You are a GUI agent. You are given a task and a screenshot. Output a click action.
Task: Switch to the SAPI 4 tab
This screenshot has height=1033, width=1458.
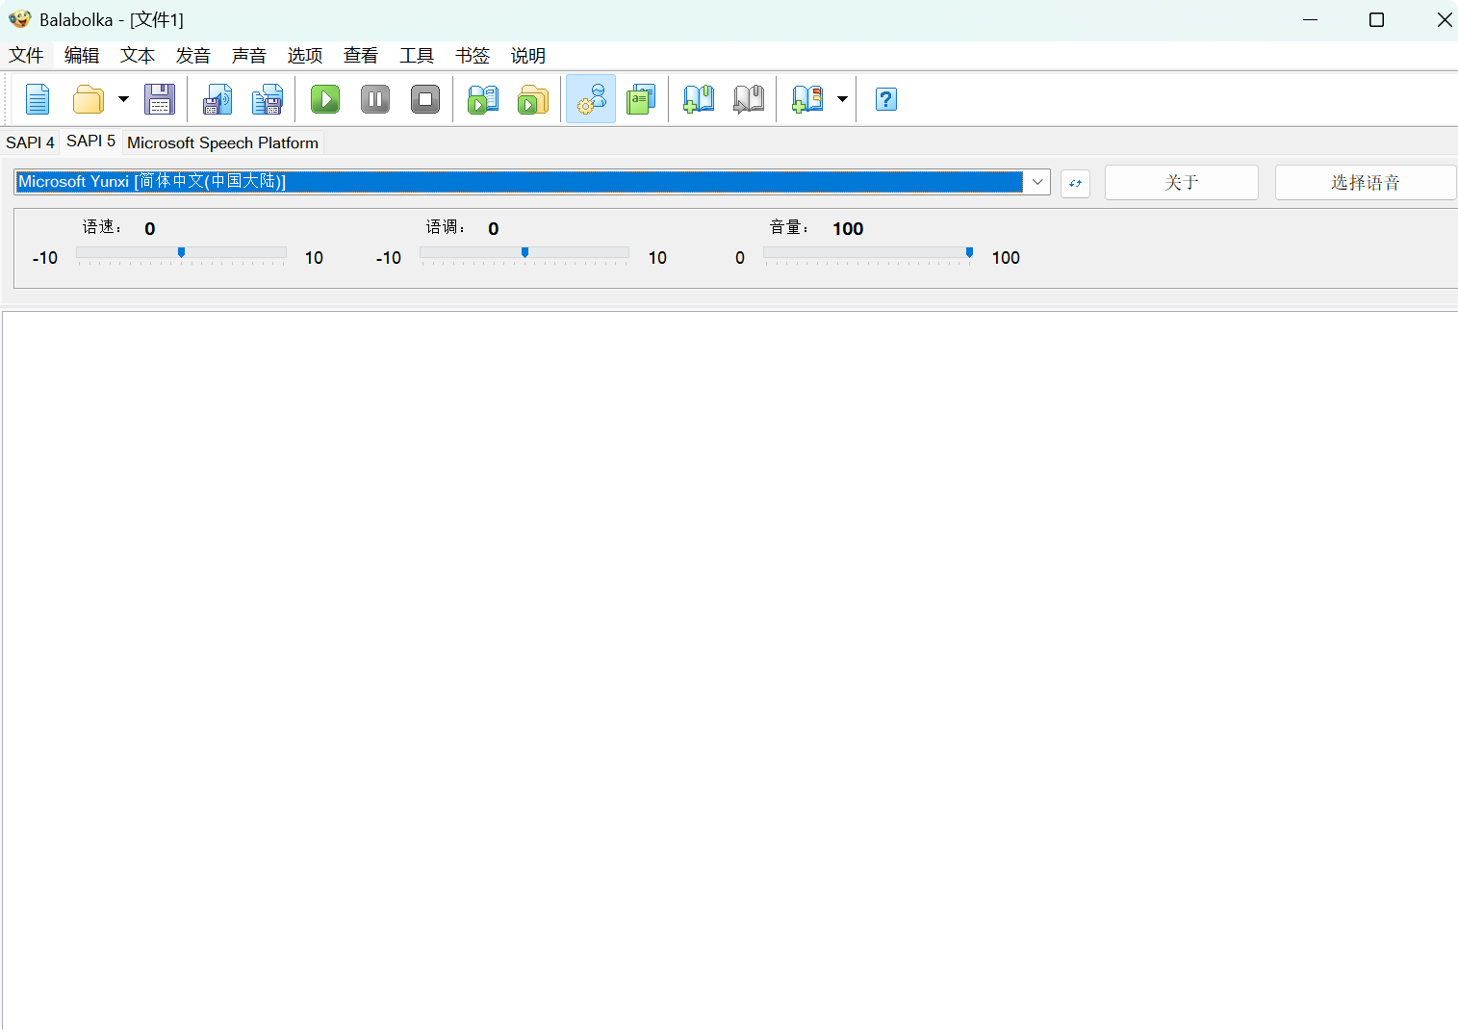[x=30, y=142]
